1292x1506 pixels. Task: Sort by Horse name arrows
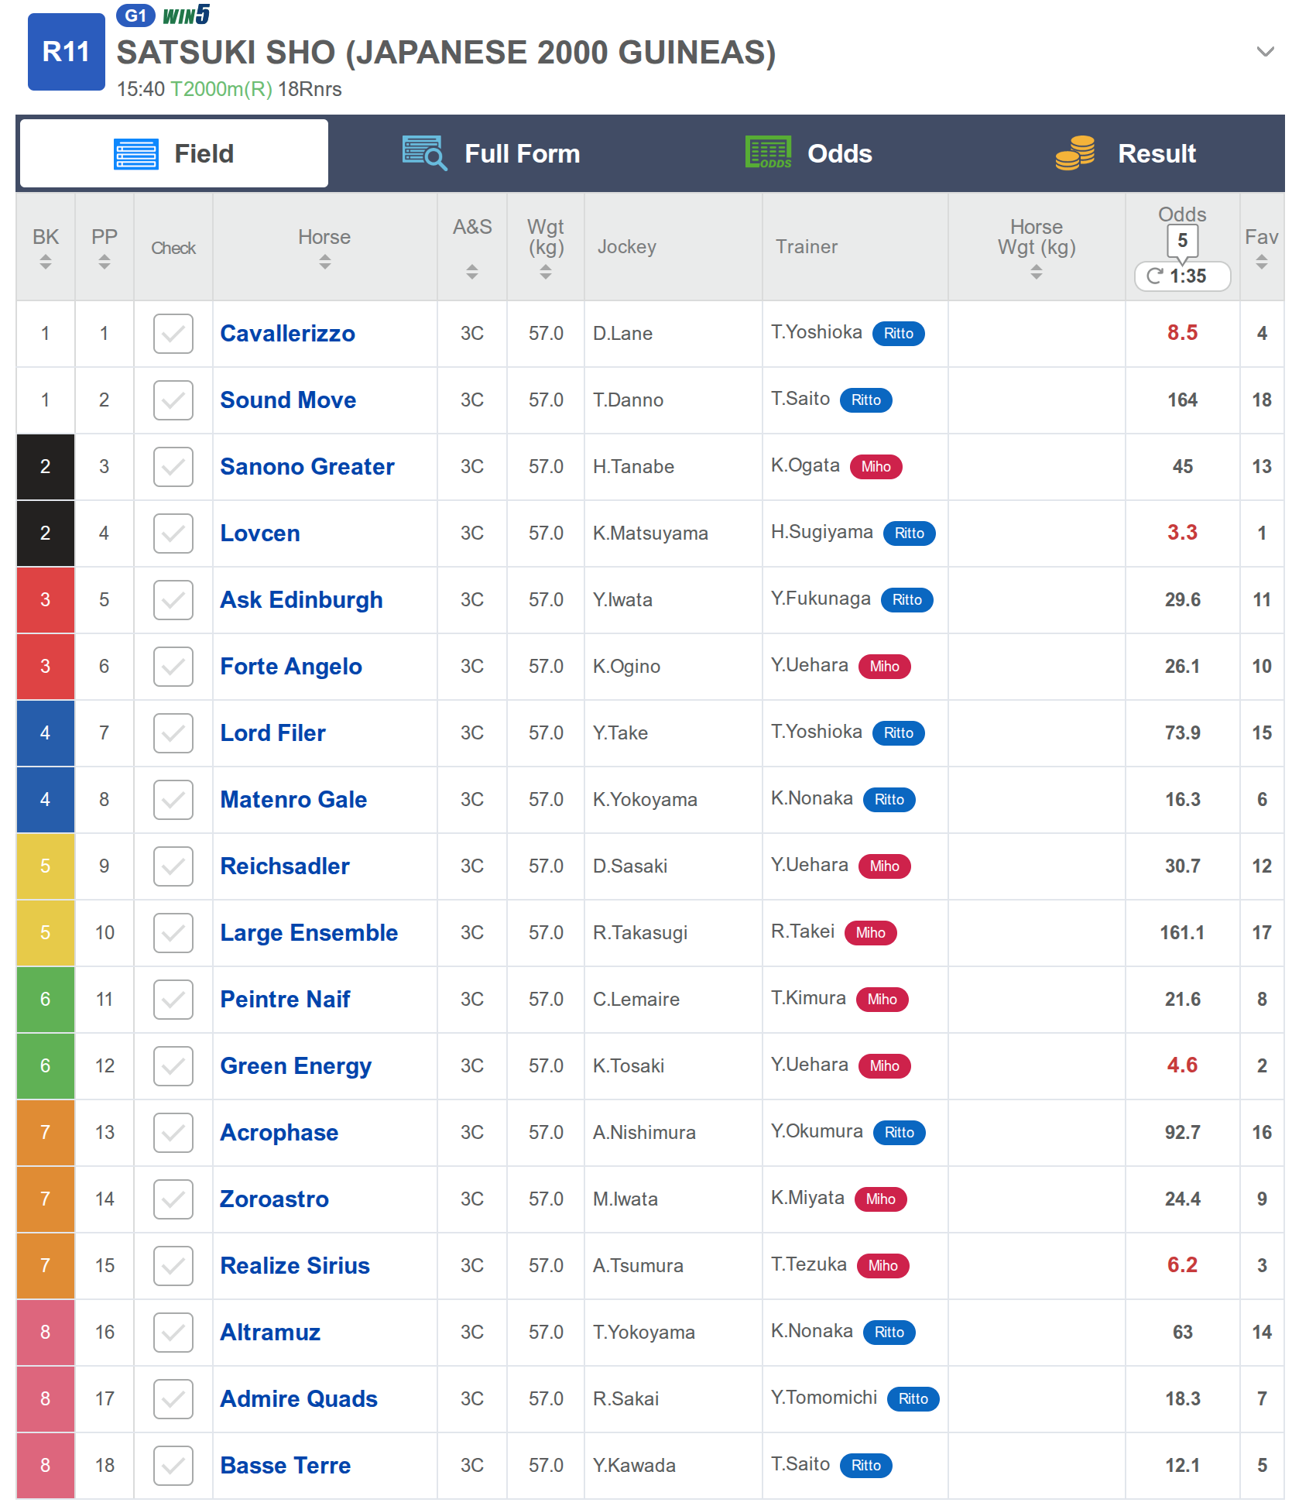325,262
